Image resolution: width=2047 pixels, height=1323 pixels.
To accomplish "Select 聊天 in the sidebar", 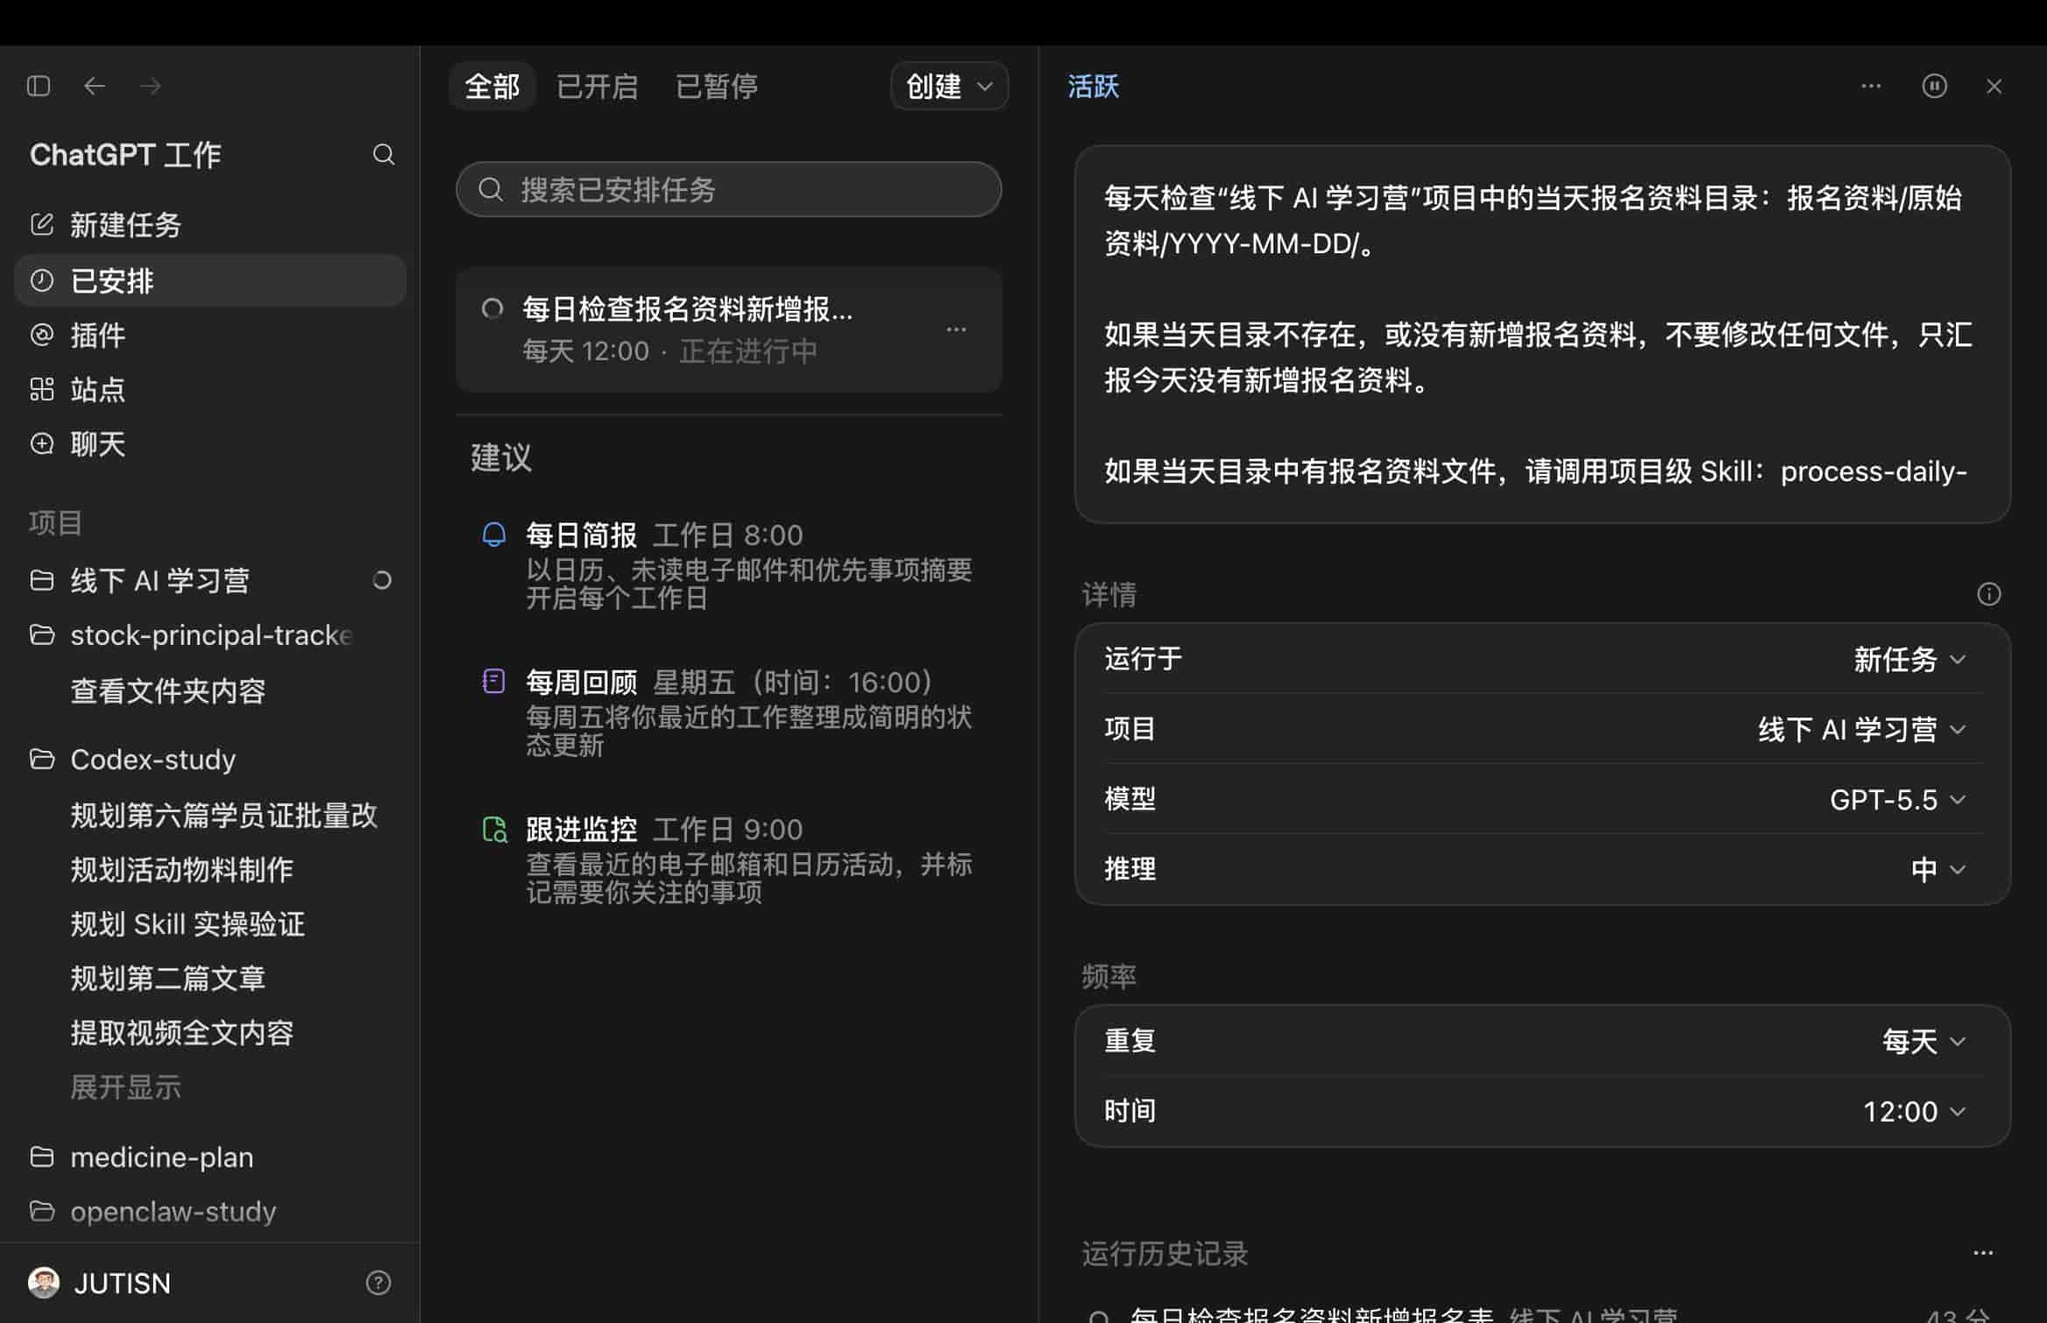I will coord(210,443).
